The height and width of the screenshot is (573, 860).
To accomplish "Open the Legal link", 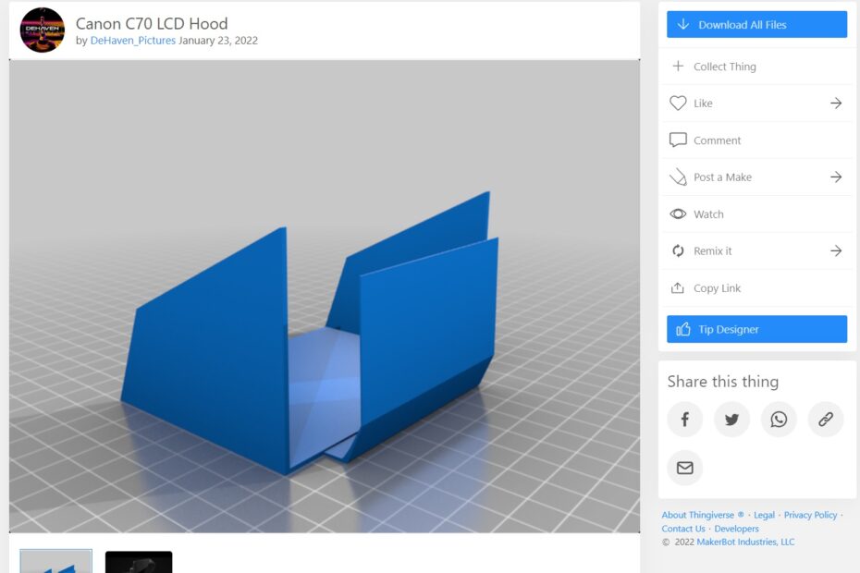I will (x=764, y=515).
